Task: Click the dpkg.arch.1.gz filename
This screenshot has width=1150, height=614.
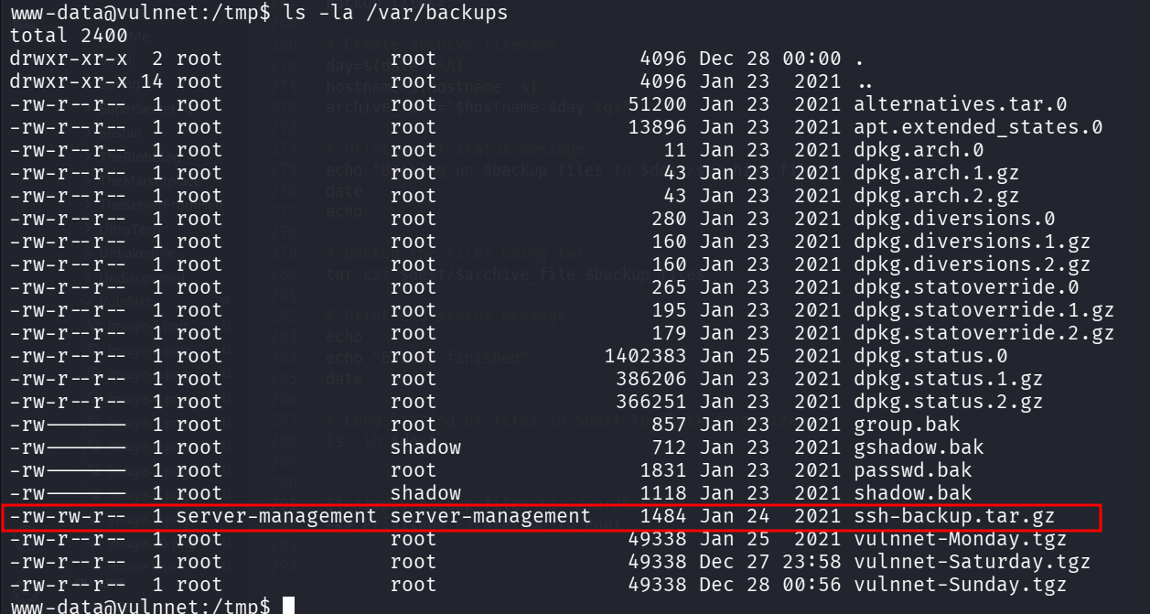Action: tap(924, 173)
